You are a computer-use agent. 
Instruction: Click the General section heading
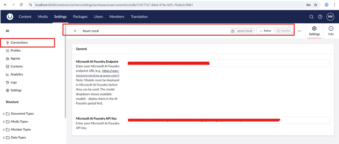(81, 49)
